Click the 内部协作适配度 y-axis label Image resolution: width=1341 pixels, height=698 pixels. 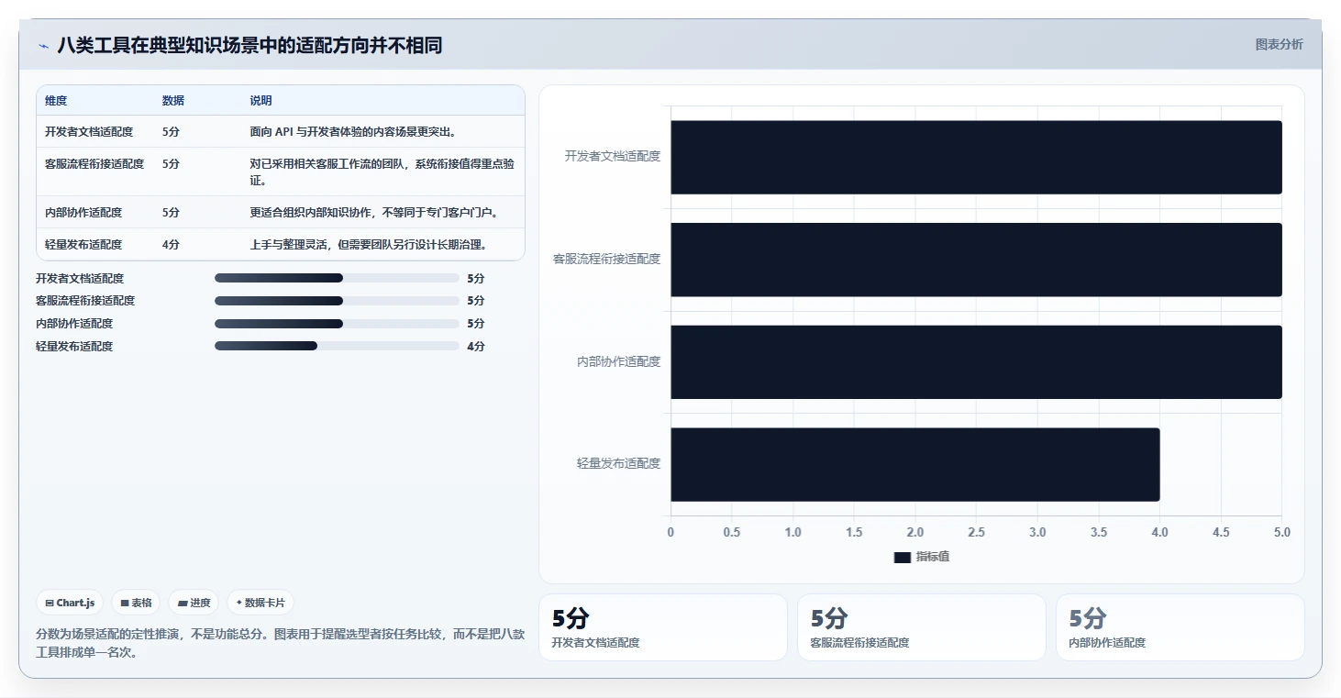(618, 361)
